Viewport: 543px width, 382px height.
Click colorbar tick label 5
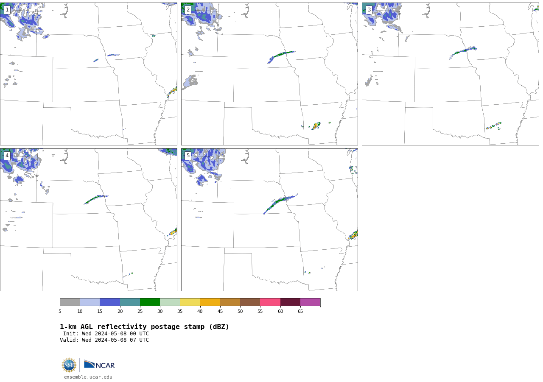(x=60, y=312)
